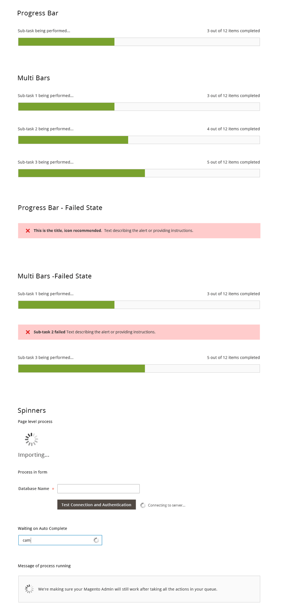Click the Sub-task 3 bar in the Failed State section
The width and height of the screenshot is (281, 612).
point(139,368)
